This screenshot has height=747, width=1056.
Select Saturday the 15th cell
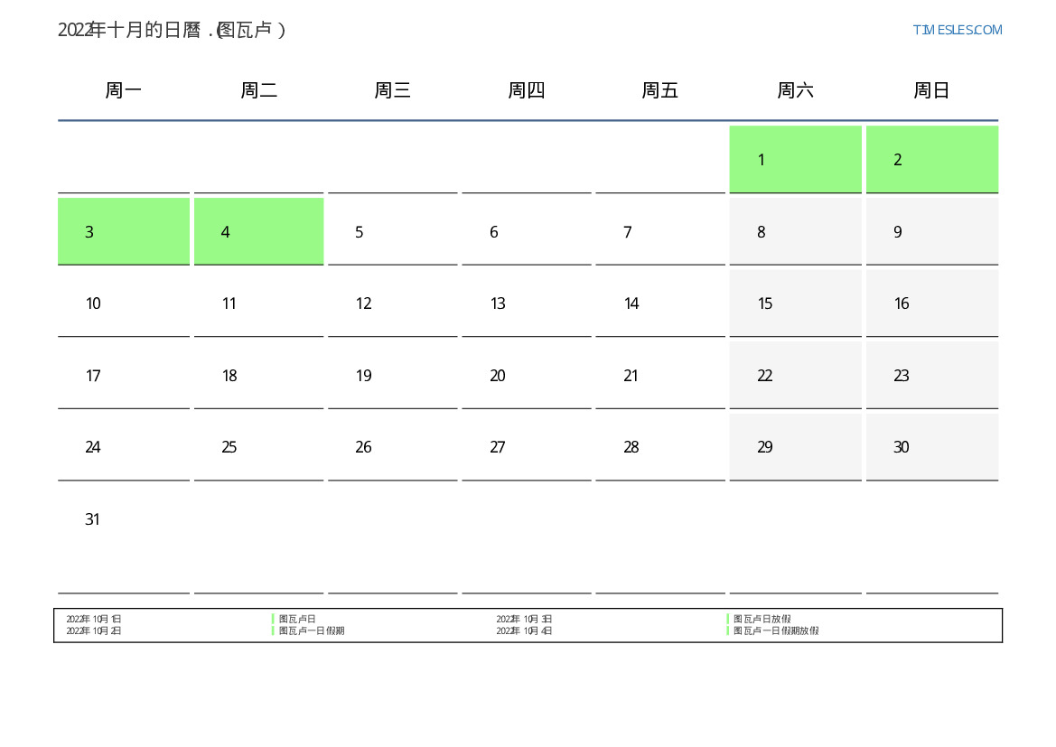[x=795, y=303]
